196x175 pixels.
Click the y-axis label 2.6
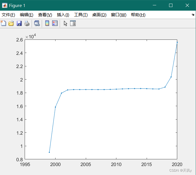pyautogui.click(x=20, y=40)
